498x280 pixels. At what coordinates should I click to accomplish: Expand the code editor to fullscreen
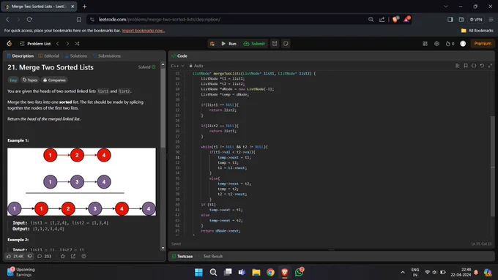(490, 66)
